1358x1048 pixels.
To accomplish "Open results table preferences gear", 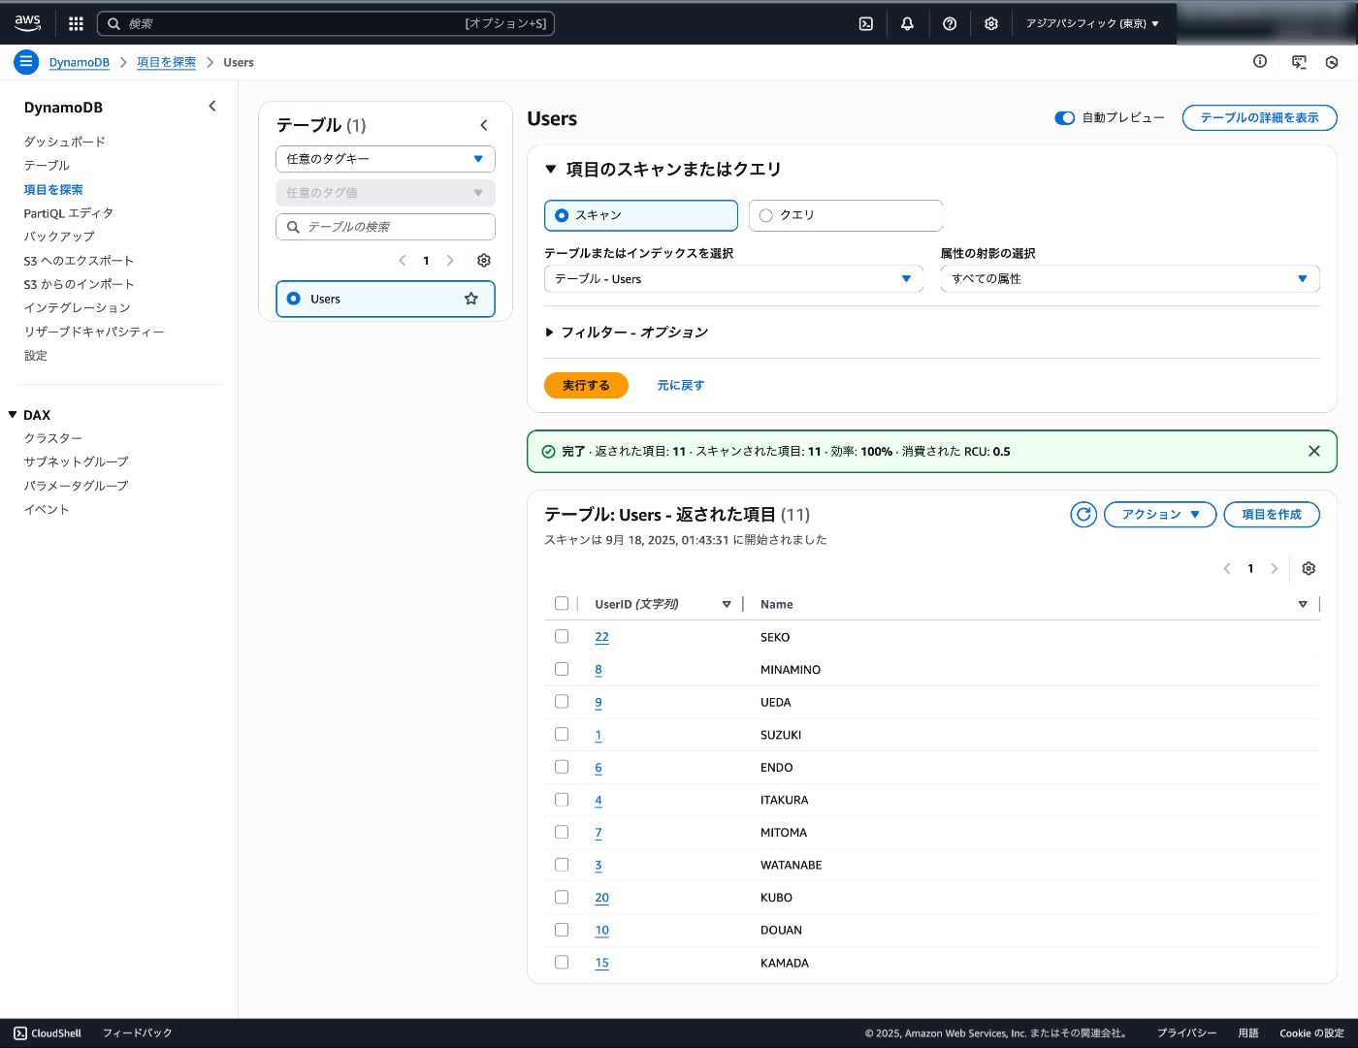I will (1309, 568).
